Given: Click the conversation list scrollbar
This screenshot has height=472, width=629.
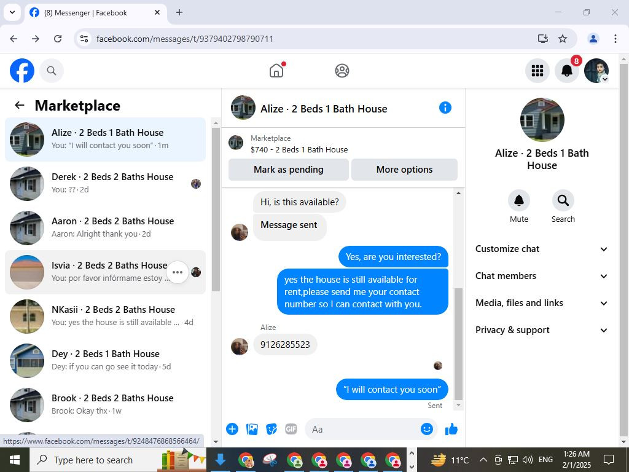Looking at the screenshot, I should click(x=216, y=209).
